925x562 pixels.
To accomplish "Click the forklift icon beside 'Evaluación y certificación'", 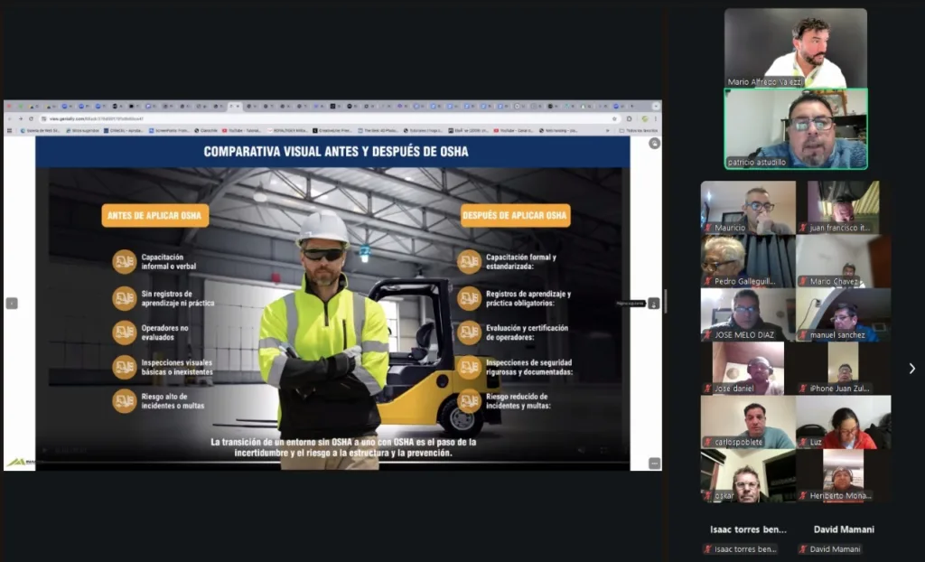I will pyautogui.click(x=469, y=333).
